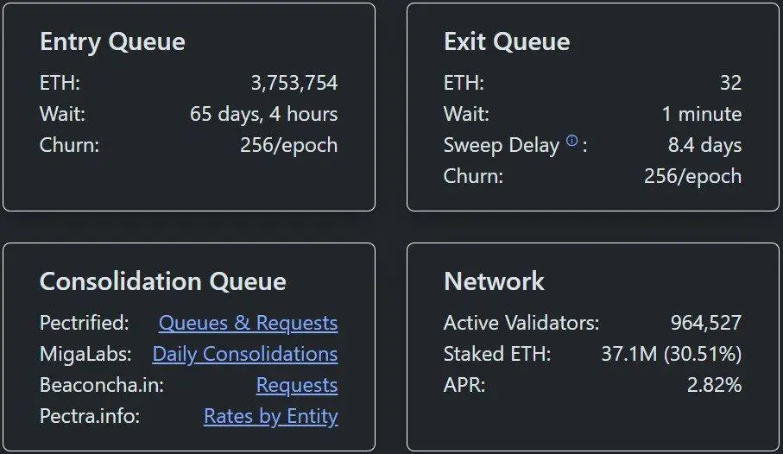The height and width of the screenshot is (454, 783).
Task: Select the Exit Queue ETH value 32
Action: click(x=730, y=83)
